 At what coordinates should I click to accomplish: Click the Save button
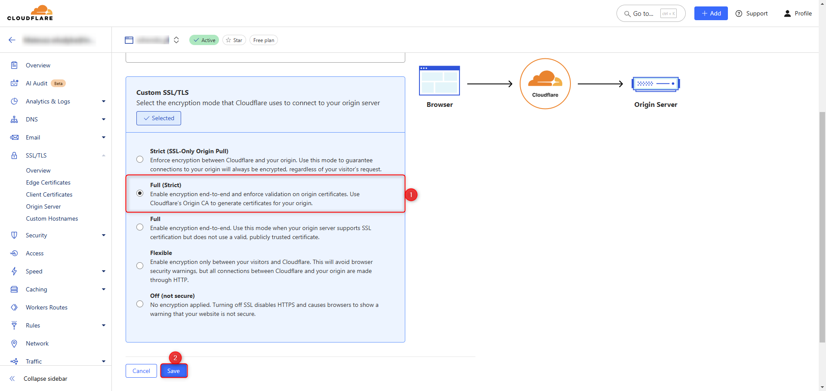tap(174, 371)
